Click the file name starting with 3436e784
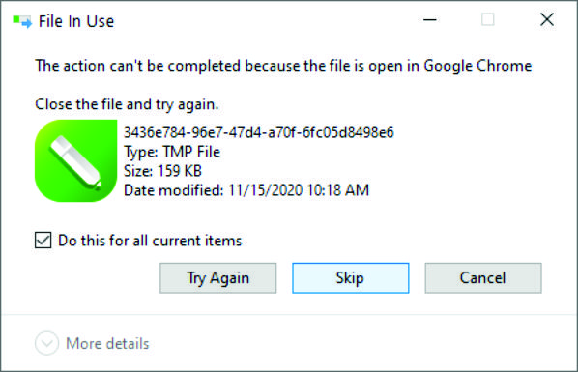The height and width of the screenshot is (372, 578). [x=258, y=132]
